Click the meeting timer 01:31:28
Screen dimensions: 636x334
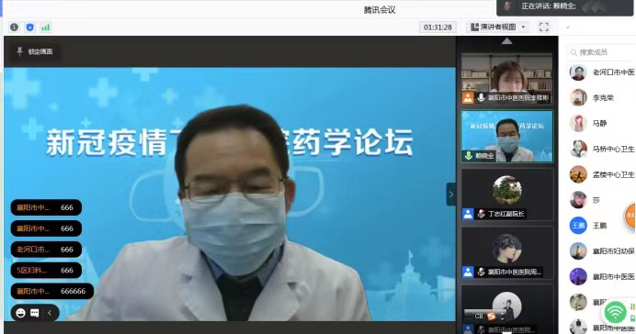pos(437,28)
